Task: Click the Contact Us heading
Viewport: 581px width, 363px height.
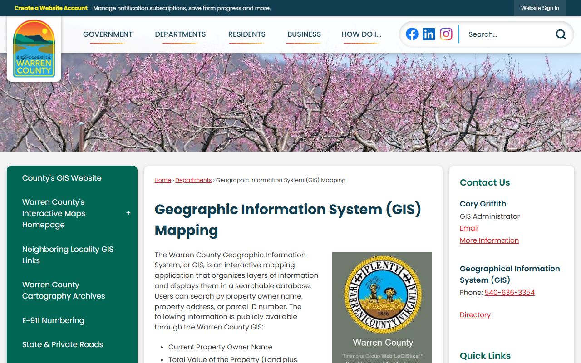Action: [x=485, y=182]
